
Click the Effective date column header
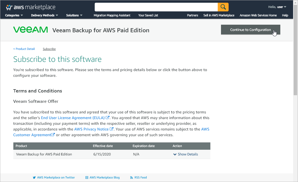tap(103, 146)
